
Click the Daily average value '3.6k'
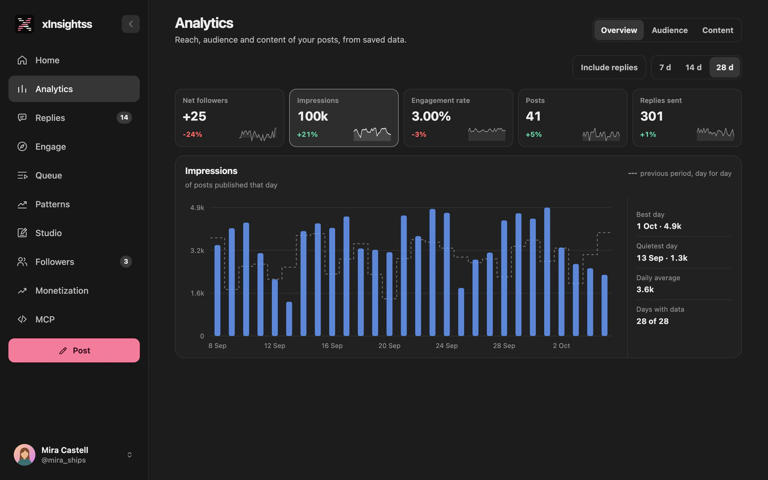[645, 289]
